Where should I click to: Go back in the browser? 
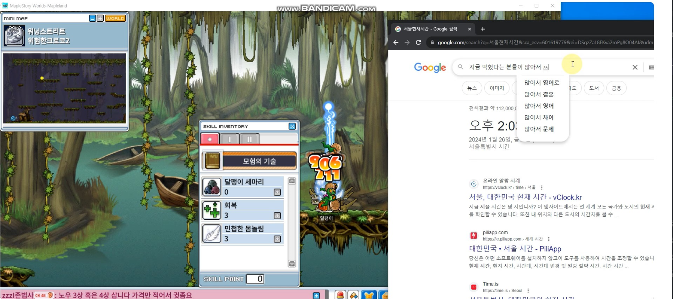(396, 43)
